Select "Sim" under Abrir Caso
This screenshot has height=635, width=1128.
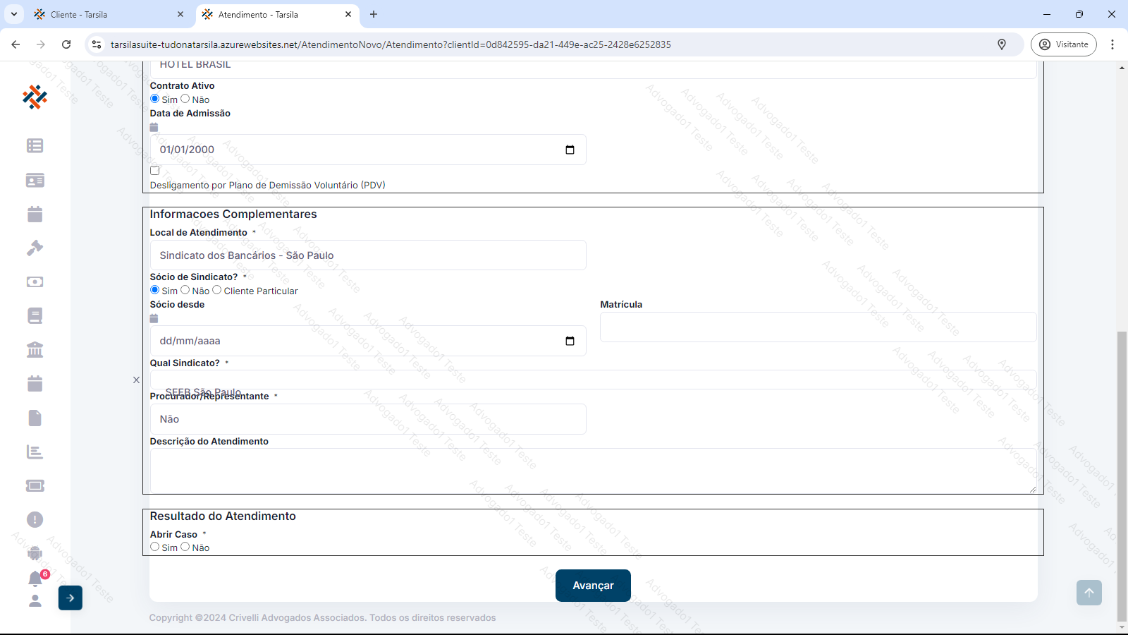[155, 547]
